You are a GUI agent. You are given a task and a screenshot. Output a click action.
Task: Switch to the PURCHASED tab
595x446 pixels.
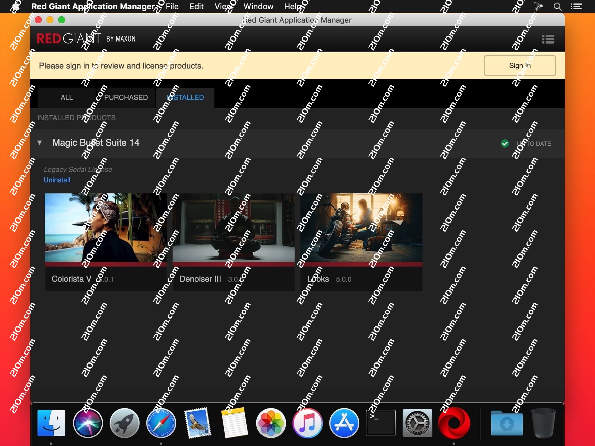point(126,98)
